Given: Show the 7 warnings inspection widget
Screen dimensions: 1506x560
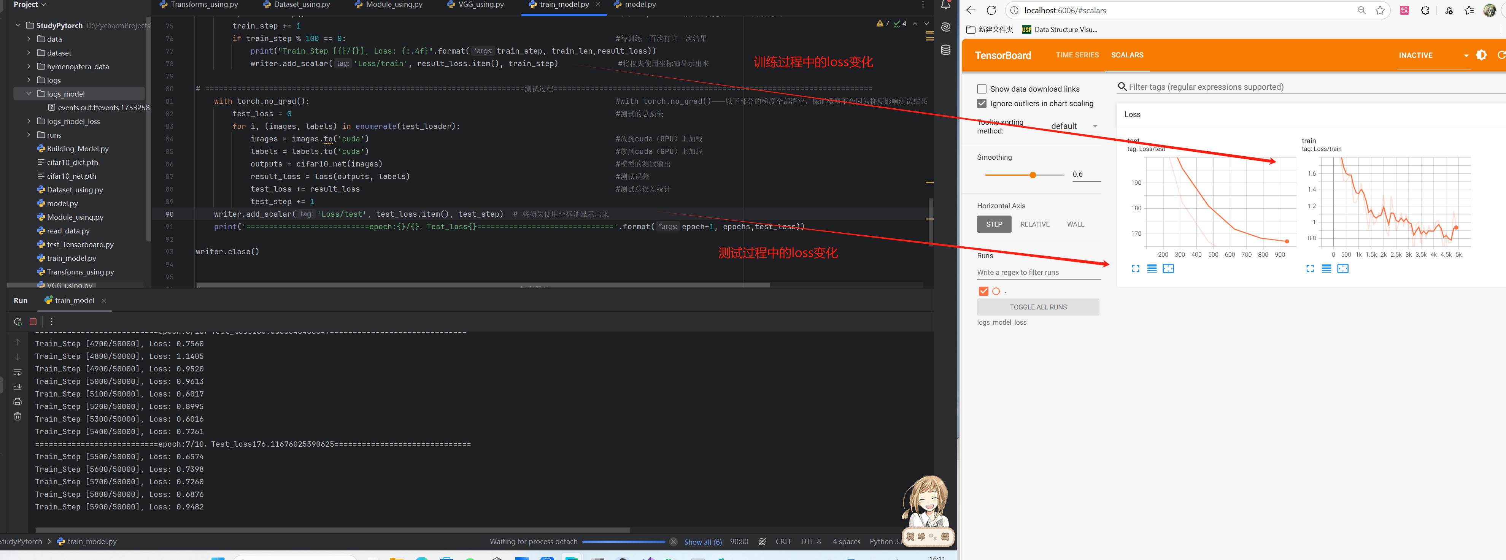Looking at the screenshot, I should coord(883,24).
